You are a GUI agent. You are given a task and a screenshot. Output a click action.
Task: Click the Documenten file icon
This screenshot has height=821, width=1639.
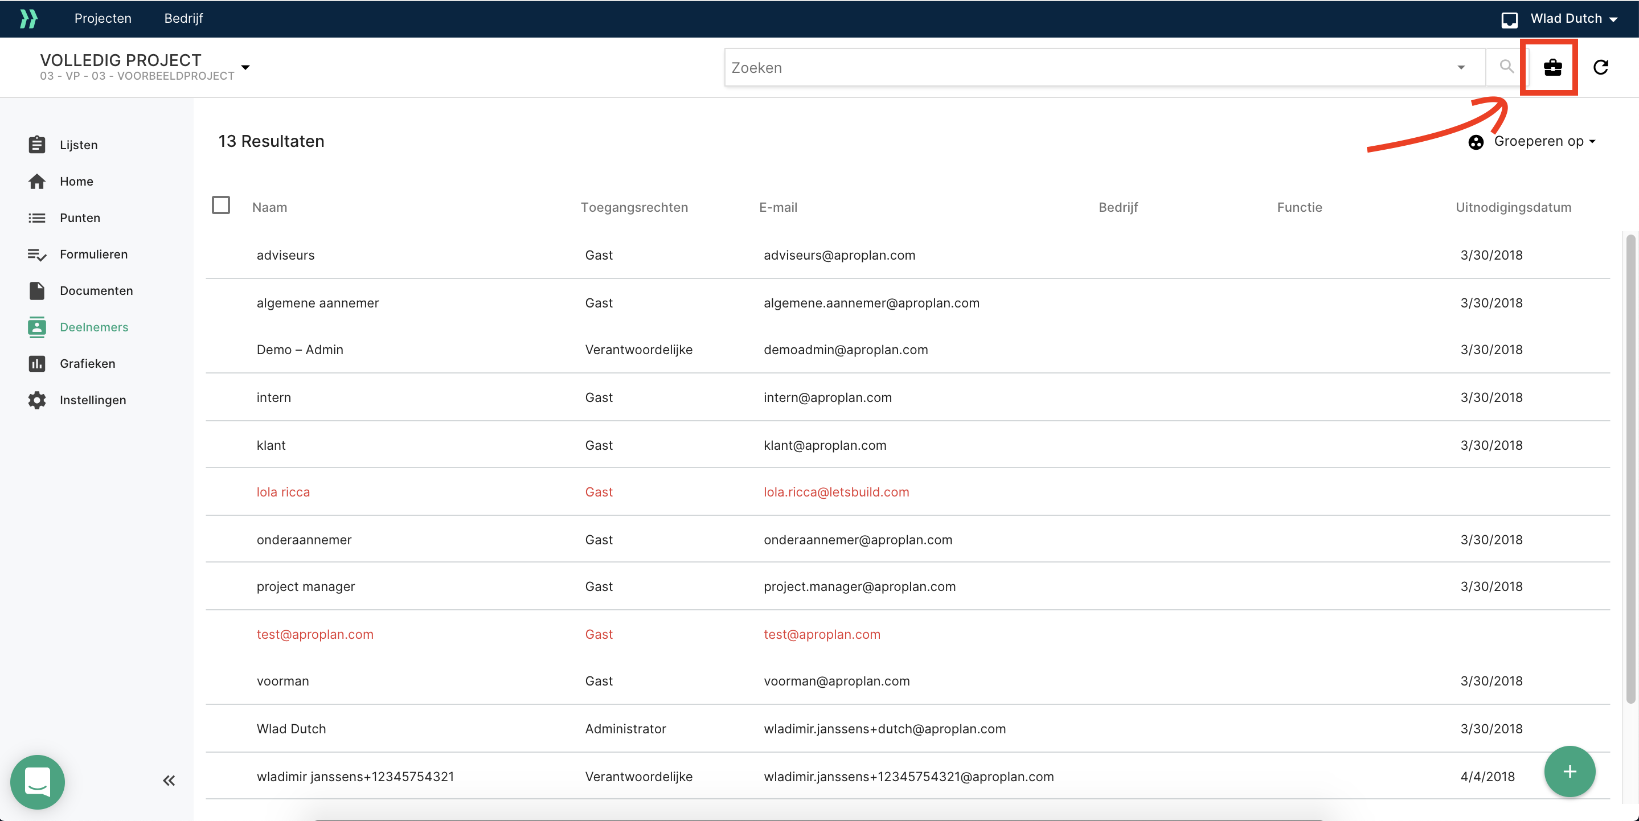click(37, 290)
